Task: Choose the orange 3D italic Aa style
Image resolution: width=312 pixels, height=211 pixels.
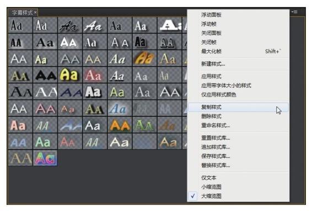Action: 144,58
